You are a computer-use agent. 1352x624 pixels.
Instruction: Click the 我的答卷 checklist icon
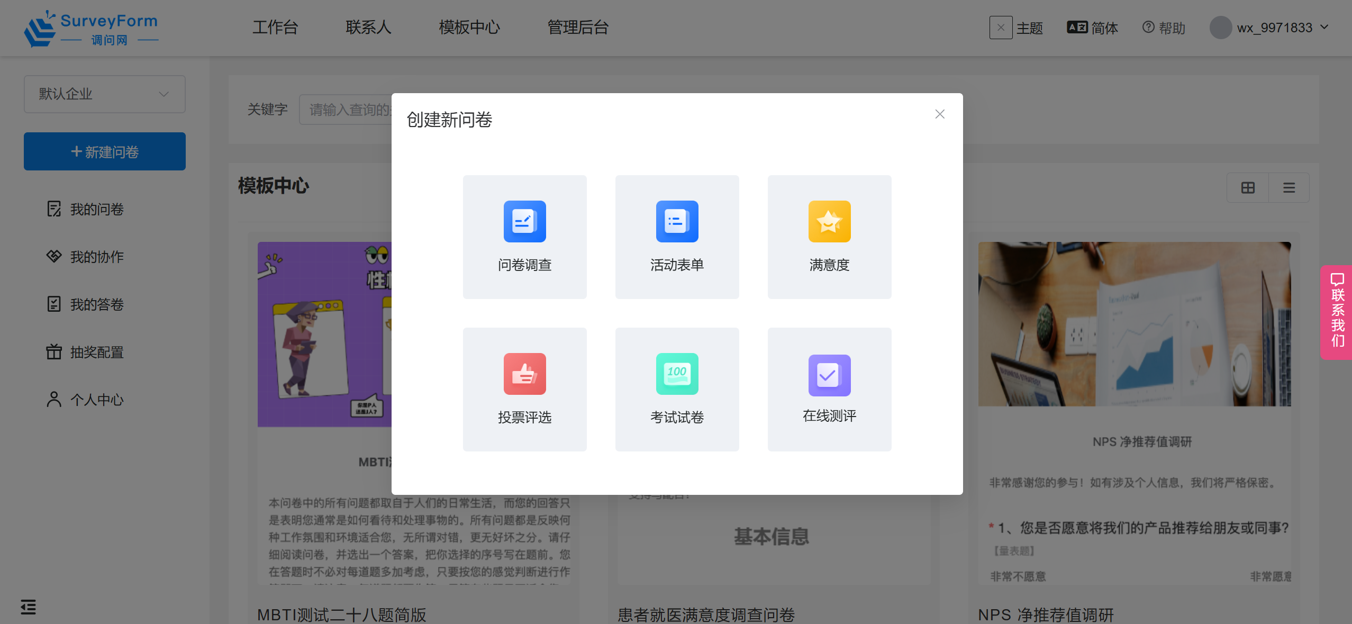(x=54, y=304)
